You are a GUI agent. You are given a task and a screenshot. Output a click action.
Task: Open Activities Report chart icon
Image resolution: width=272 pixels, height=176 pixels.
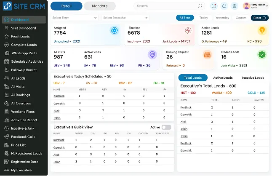pyautogui.click(x=6, y=120)
